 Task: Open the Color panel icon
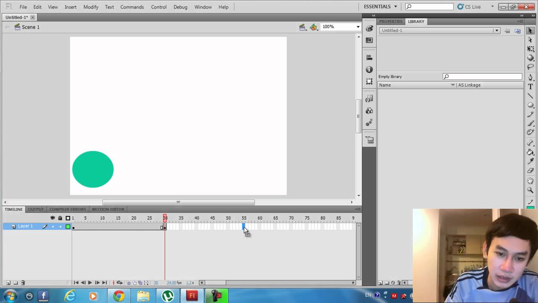tap(369, 28)
